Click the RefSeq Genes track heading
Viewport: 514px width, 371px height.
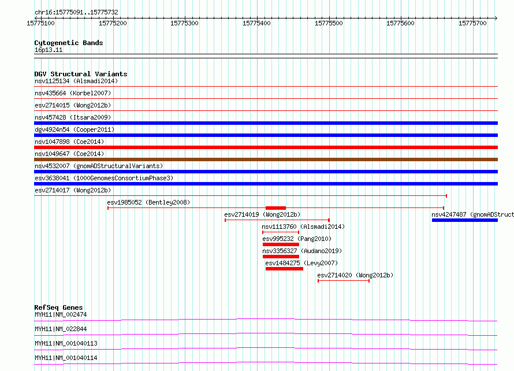[x=58, y=307]
